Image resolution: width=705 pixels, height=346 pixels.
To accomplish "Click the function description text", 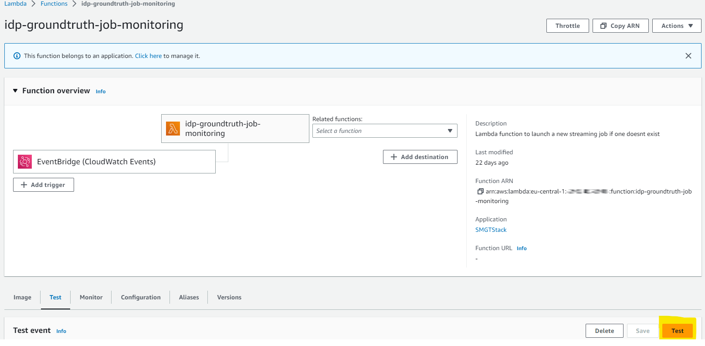I will (567, 134).
